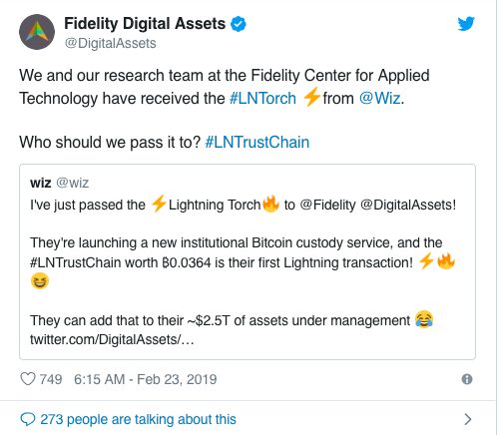Screen dimensions: 499x435
Task: Open wiz author name in quoted tweet
Action: [41, 183]
